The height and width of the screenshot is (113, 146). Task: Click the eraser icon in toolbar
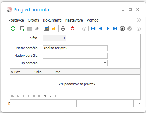click(37, 29)
